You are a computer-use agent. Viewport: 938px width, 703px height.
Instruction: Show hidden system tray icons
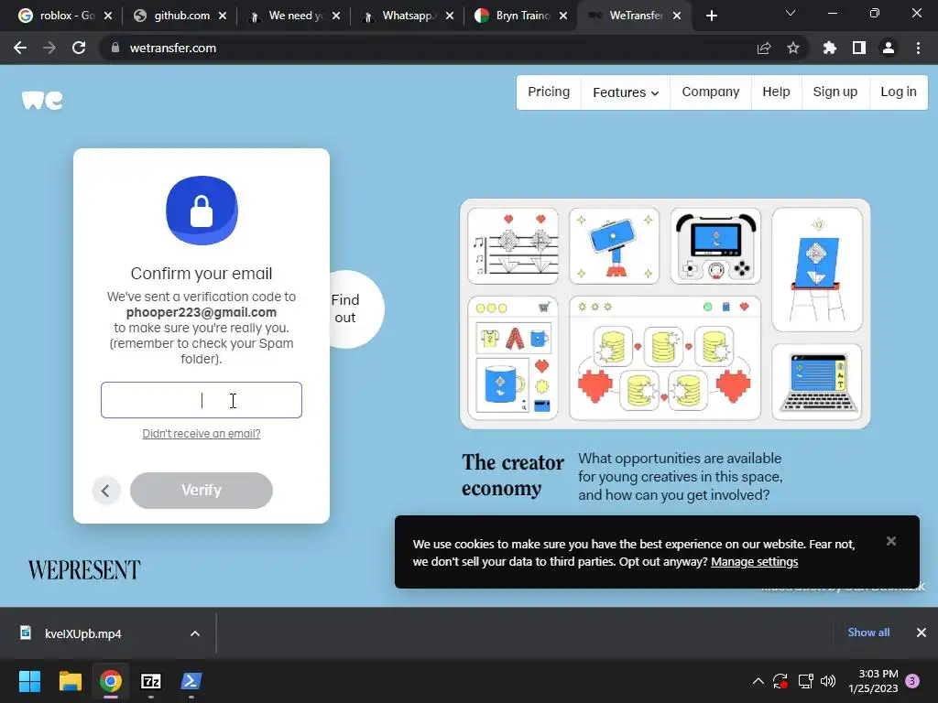coord(758,681)
